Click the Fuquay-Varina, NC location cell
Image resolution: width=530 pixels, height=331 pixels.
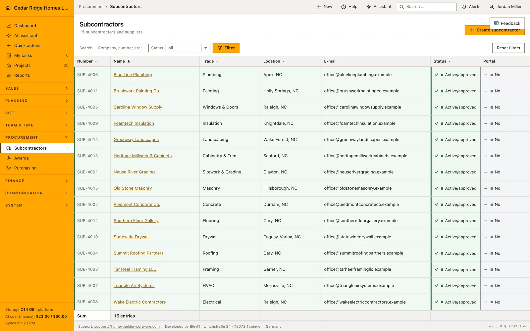291,237
